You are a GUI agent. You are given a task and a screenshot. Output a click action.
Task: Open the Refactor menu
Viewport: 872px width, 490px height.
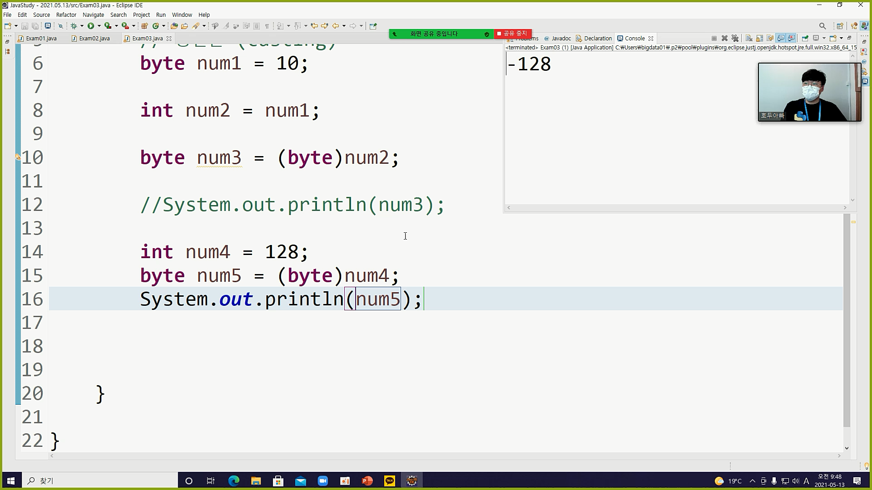tap(66, 15)
